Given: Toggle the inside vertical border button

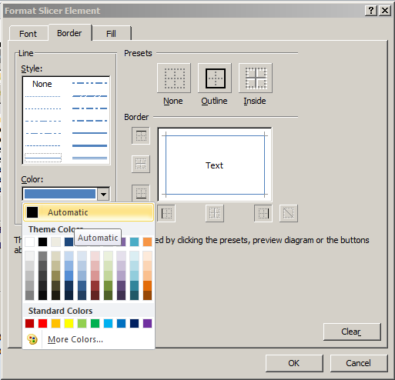Looking at the screenshot, I should pyautogui.click(x=215, y=213).
